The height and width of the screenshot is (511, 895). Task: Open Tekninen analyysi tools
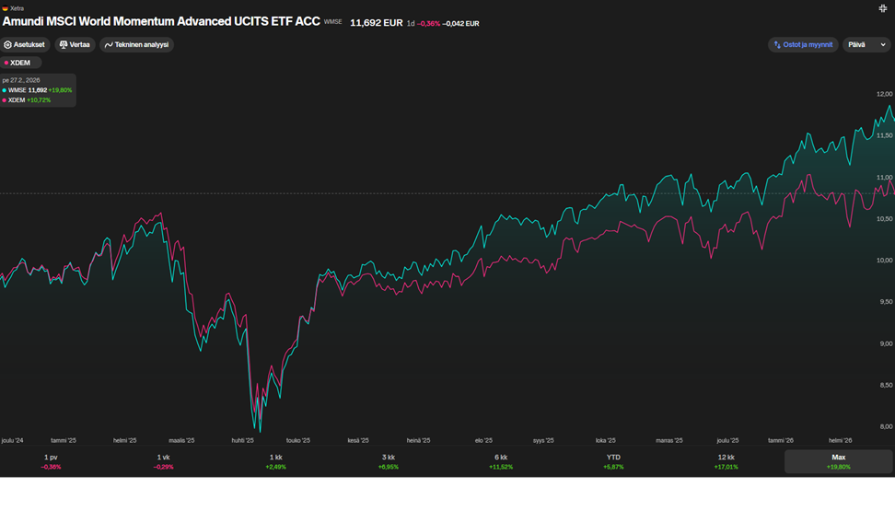136,44
